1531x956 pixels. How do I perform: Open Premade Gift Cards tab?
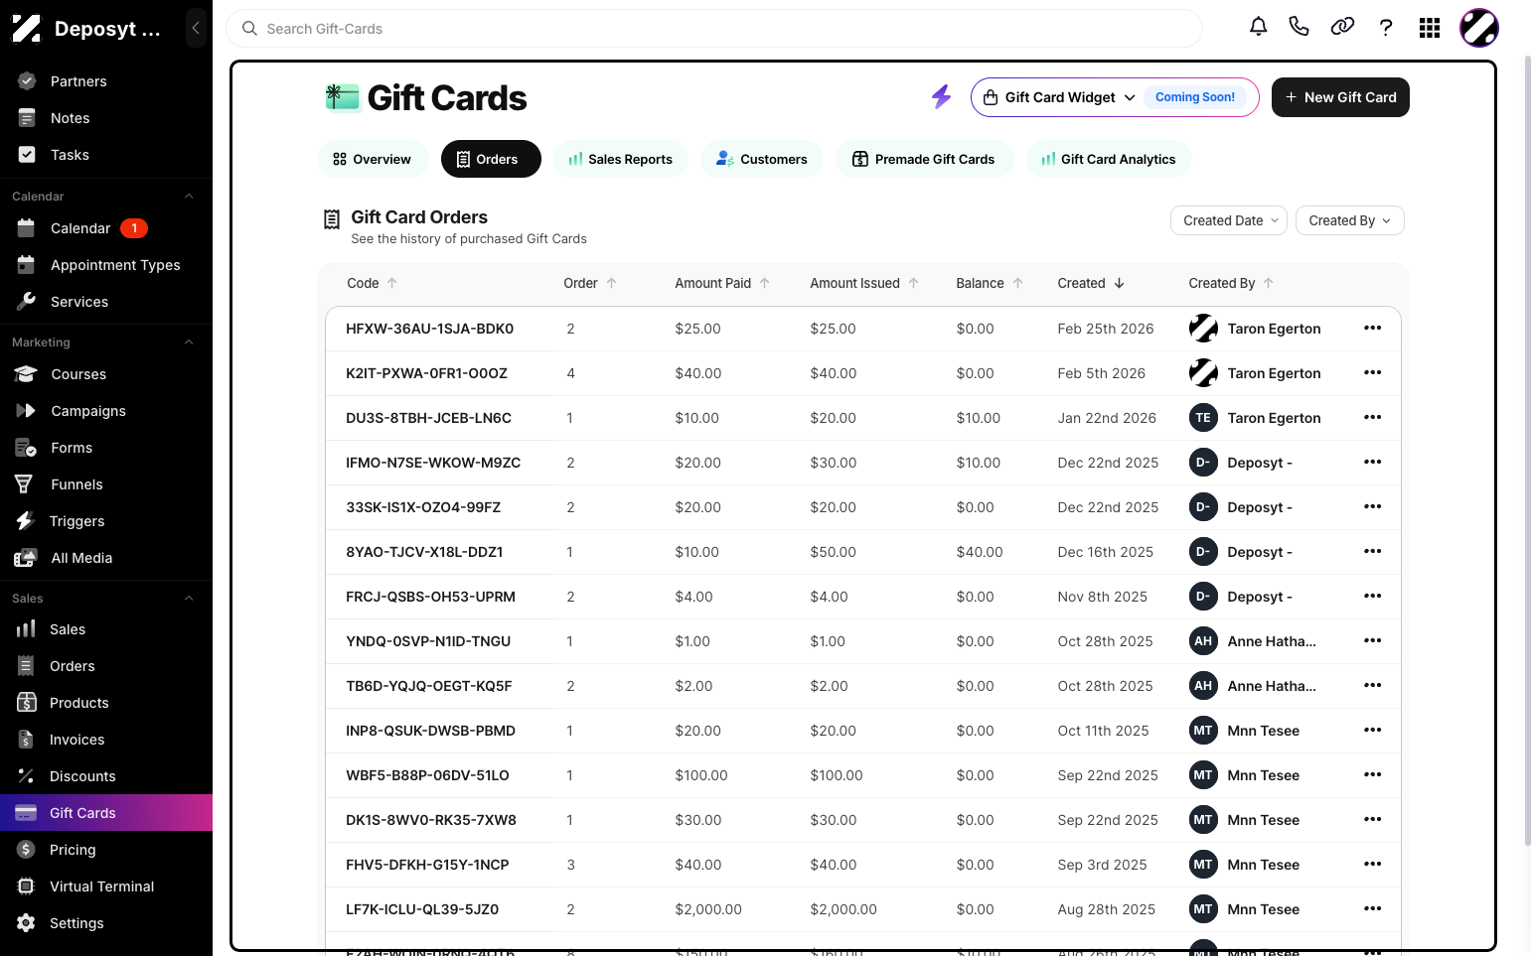[x=924, y=159]
